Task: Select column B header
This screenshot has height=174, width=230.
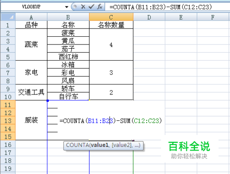Action: [x=68, y=17]
